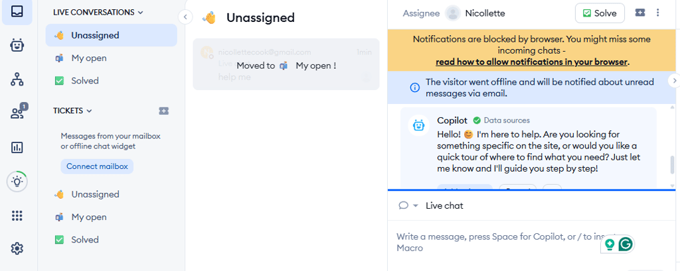Click the lightbulb progress icon

pos(17,182)
